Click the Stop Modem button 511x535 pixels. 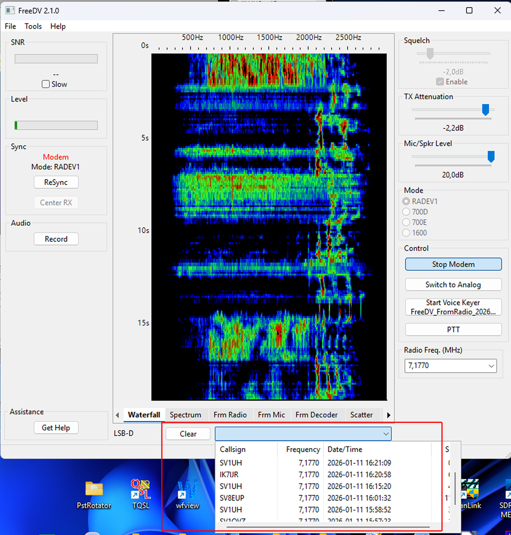coord(453,264)
